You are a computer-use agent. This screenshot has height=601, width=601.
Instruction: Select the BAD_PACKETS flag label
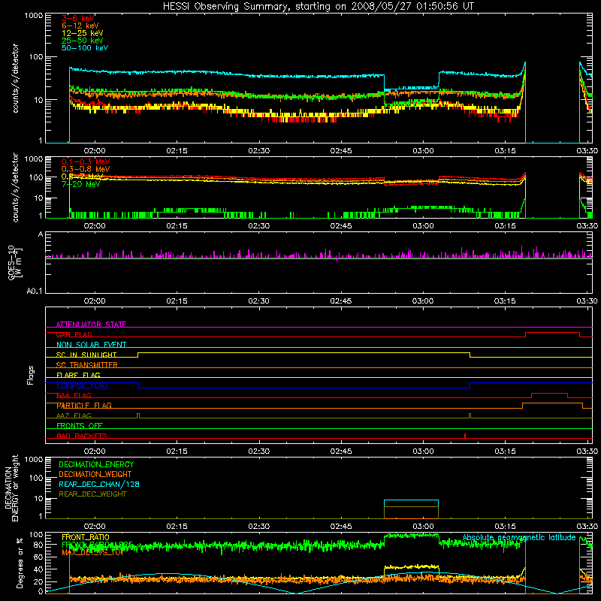tap(82, 436)
